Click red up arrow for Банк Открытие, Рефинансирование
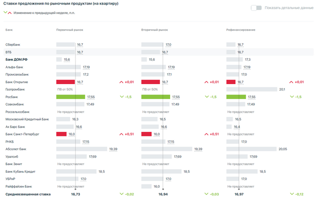316x202 pixels. (291, 82)
